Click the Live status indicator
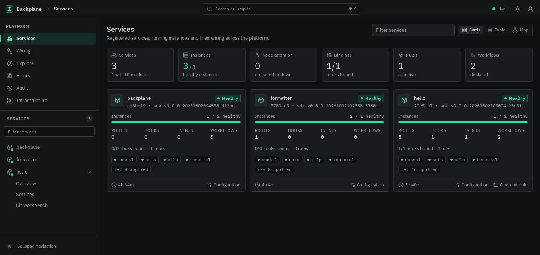 click(x=499, y=9)
